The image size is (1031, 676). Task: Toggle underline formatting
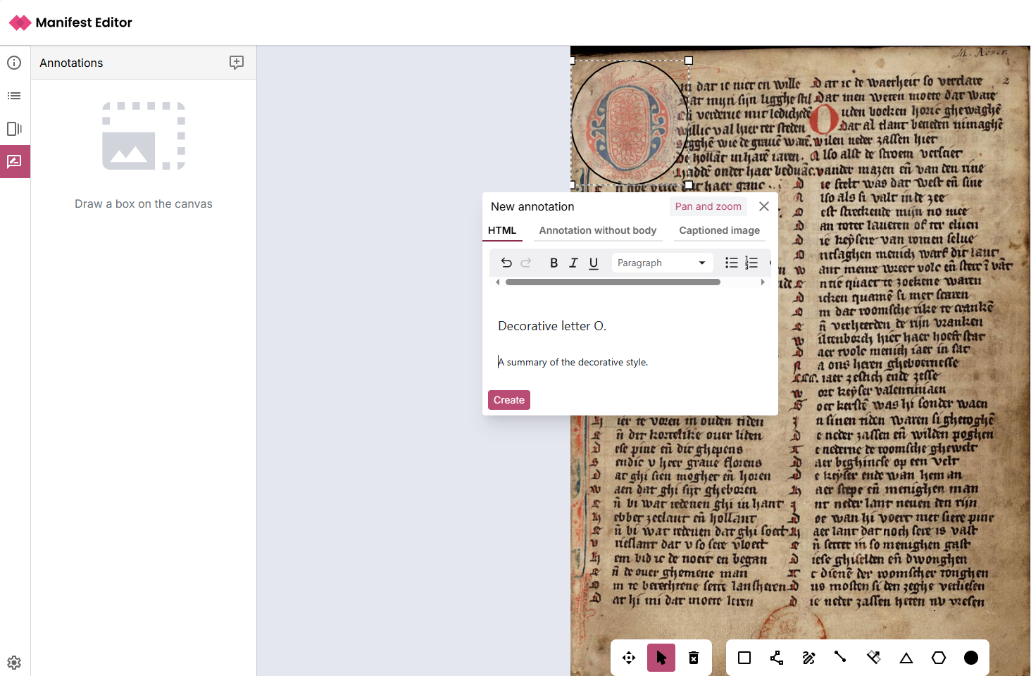click(x=593, y=263)
